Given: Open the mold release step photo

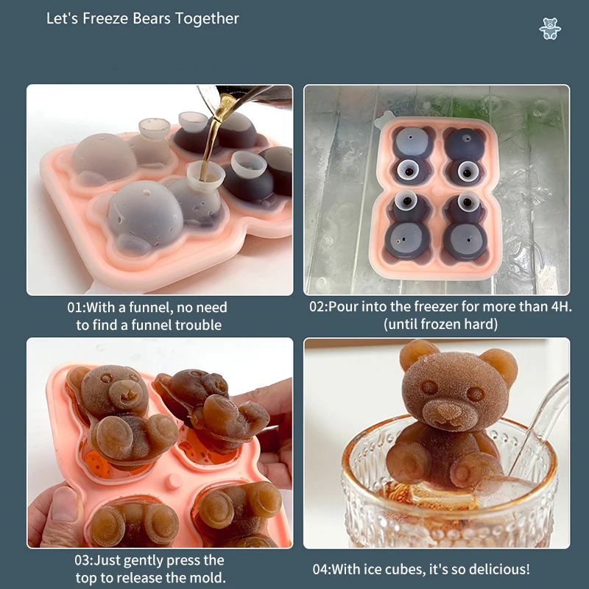Looking at the screenshot, I should point(160,442).
